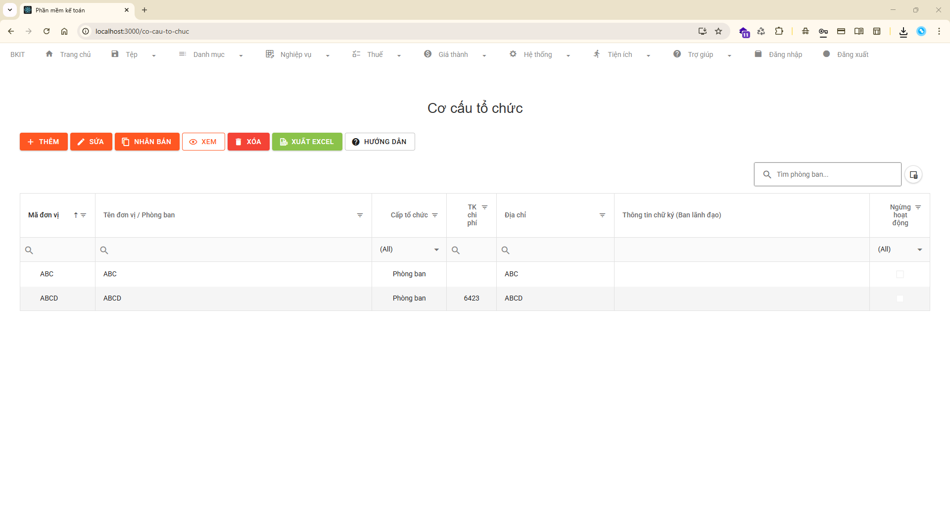Select Đăng nhập in the navigation bar

(x=778, y=54)
